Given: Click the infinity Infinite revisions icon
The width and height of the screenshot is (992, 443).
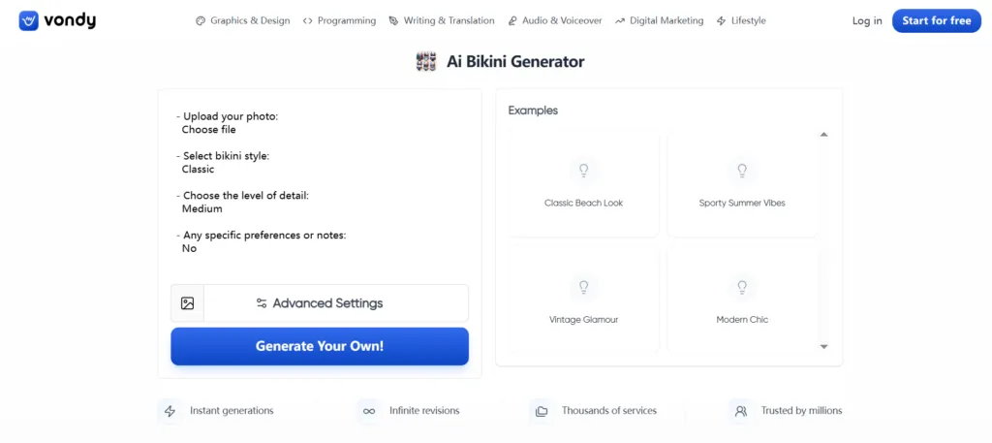Looking at the screenshot, I should (369, 411).
